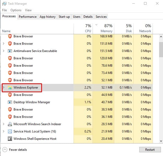Screen dimensions: 163x156
Task: Expand Microsoft Windows Search Indexer process
Action: (4, 124)
